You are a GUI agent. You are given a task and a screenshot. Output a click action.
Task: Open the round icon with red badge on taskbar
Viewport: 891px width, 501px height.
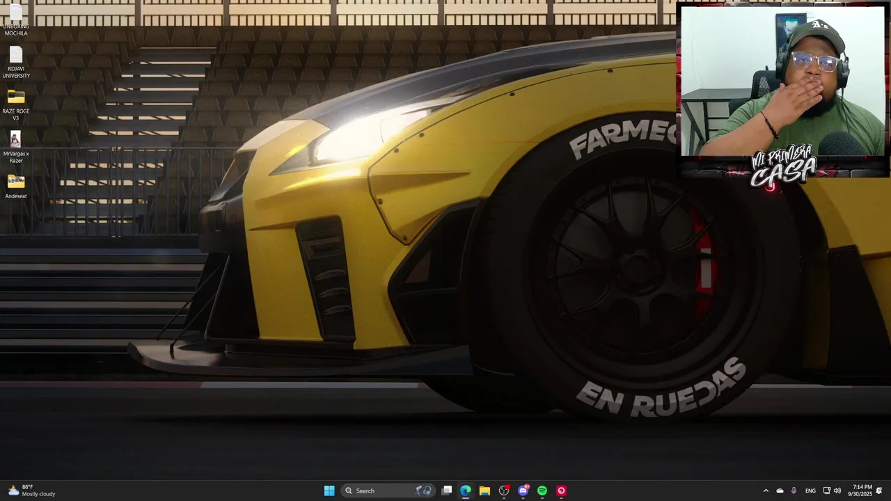[x=504, y=491]
